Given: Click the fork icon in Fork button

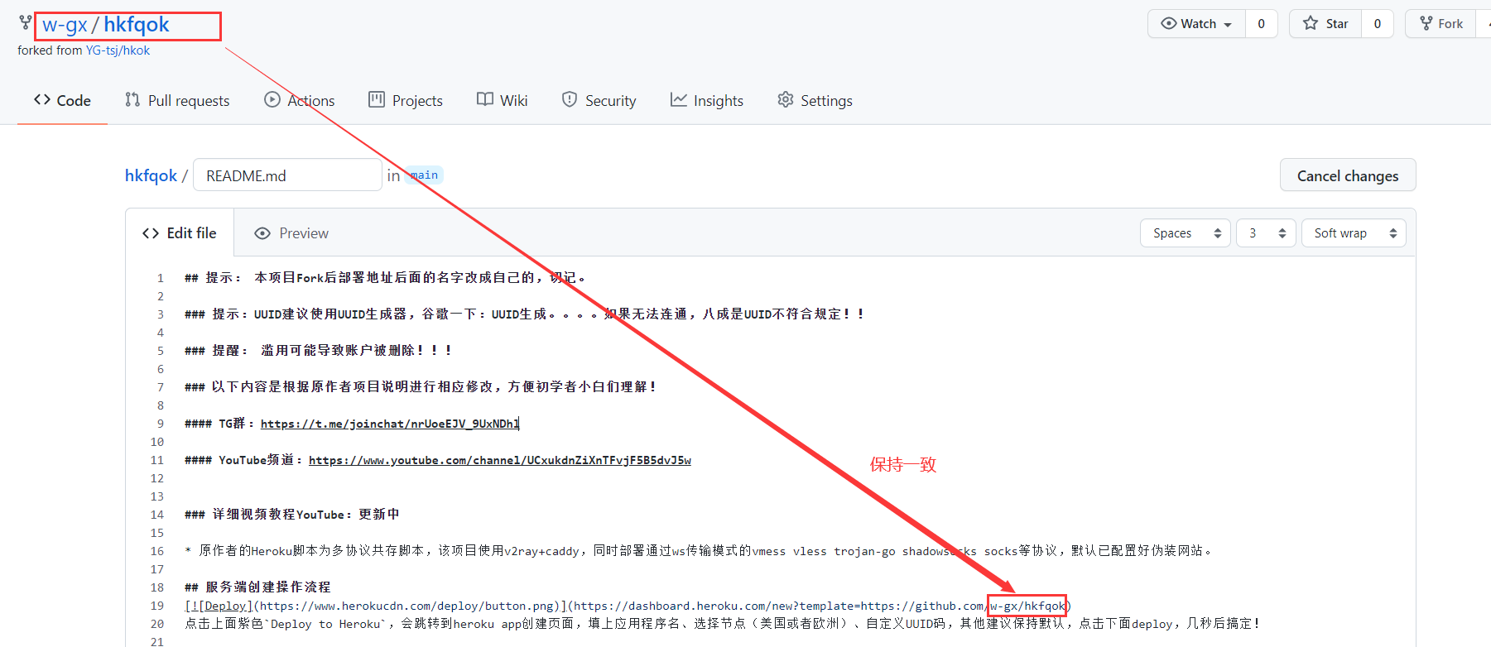Looking at the screenshot, I should click(1426, 23).
